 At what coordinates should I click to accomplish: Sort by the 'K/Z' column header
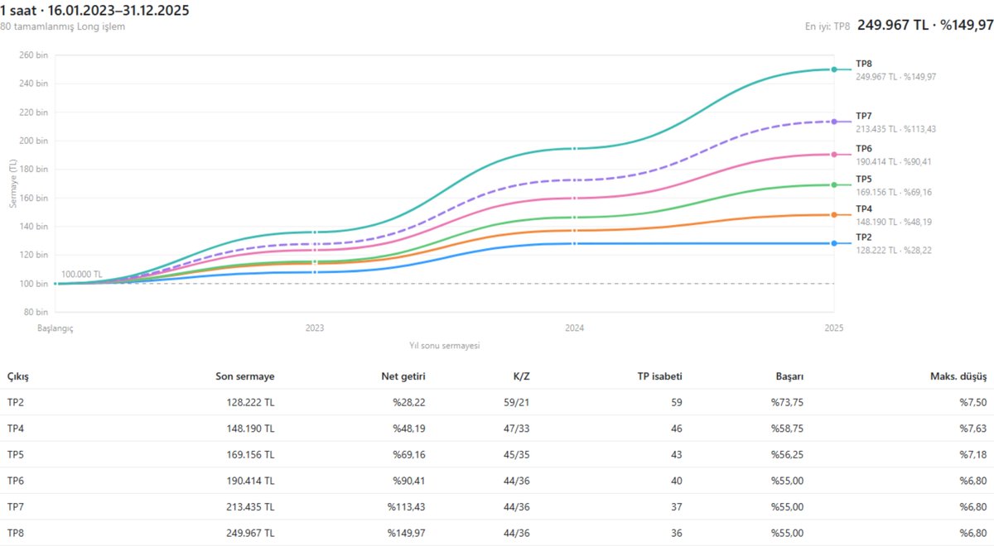pos(521,376)
